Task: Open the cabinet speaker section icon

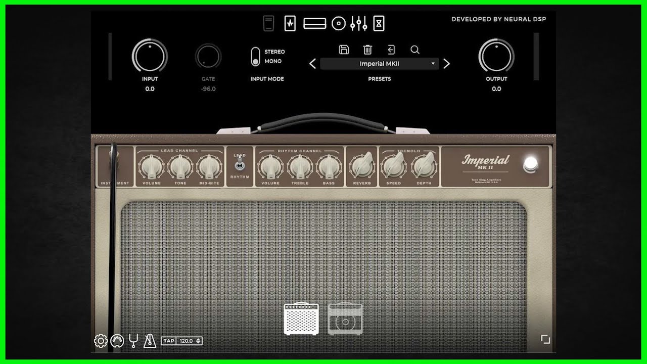Action: 339,24
